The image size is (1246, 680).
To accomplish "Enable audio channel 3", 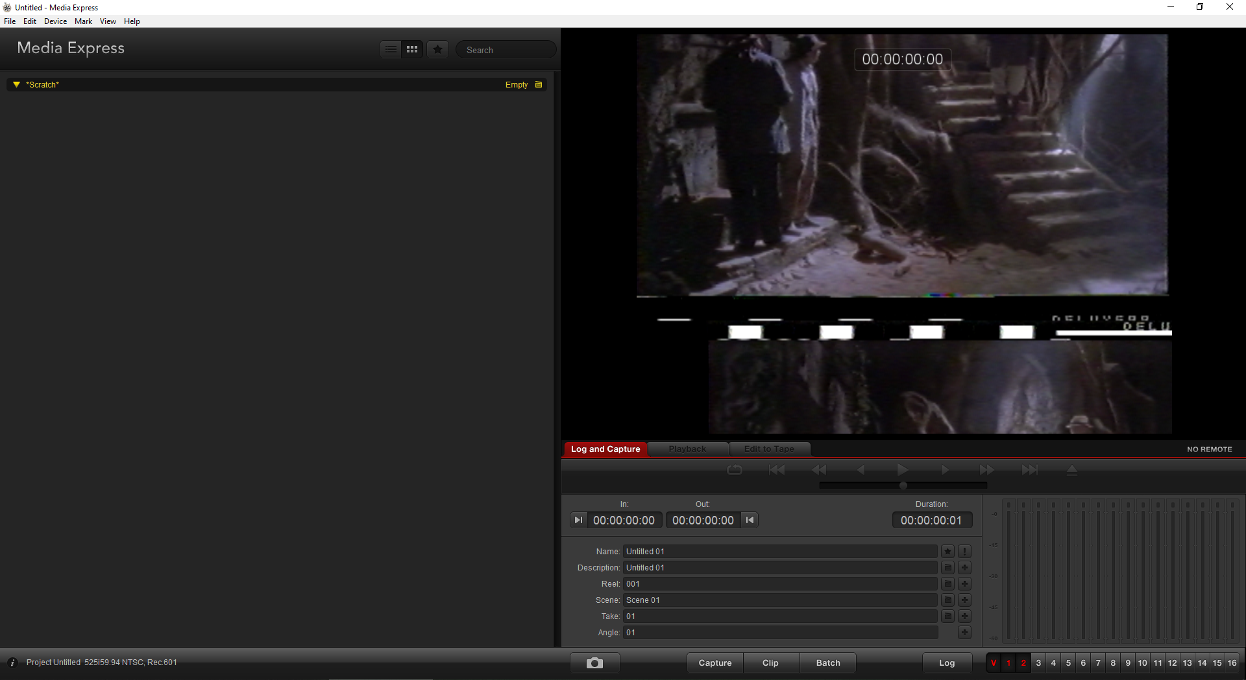I will [1038, 663].
